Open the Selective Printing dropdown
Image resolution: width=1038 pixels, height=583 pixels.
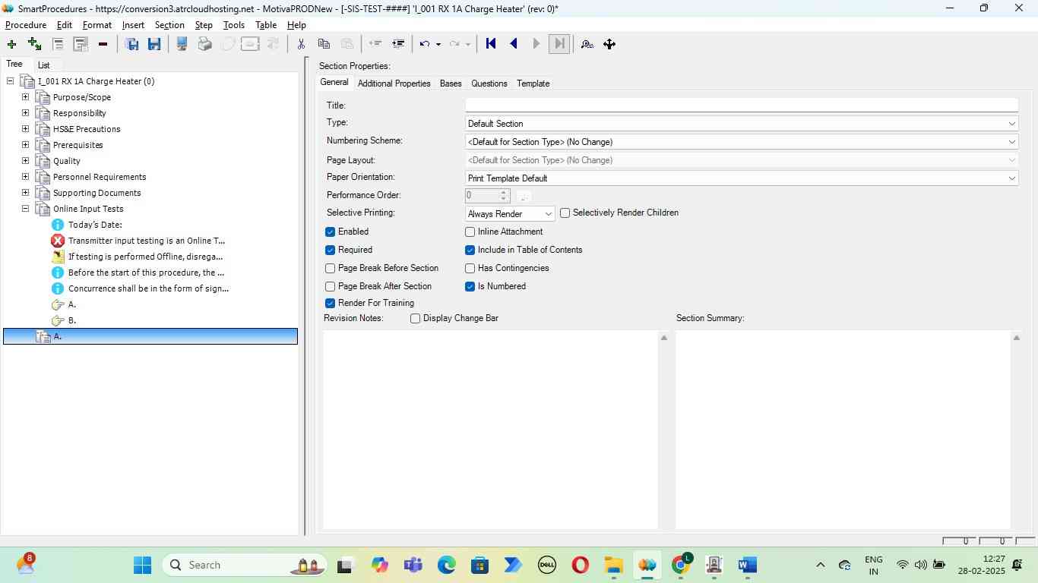coord(510,214)
